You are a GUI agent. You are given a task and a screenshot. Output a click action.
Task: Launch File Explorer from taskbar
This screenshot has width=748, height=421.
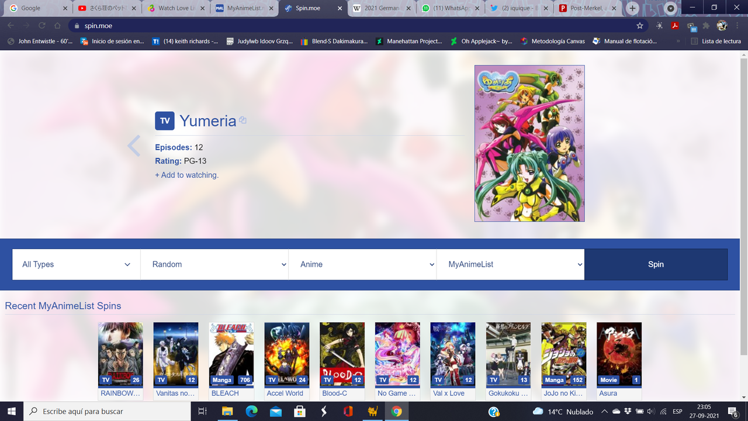click(x=227, y=411)
